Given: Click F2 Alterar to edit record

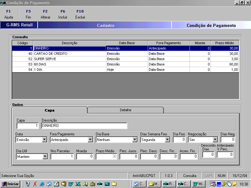Looking at the screenshot, I should (x=45, y=14).
